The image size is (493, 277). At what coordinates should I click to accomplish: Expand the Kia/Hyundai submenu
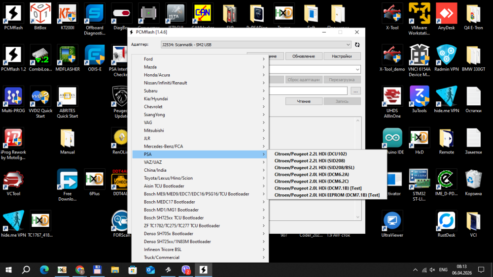[200, 98]
